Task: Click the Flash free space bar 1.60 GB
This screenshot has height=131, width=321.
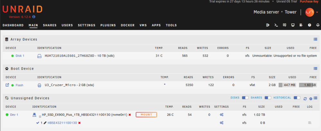Action: [308, 85]
